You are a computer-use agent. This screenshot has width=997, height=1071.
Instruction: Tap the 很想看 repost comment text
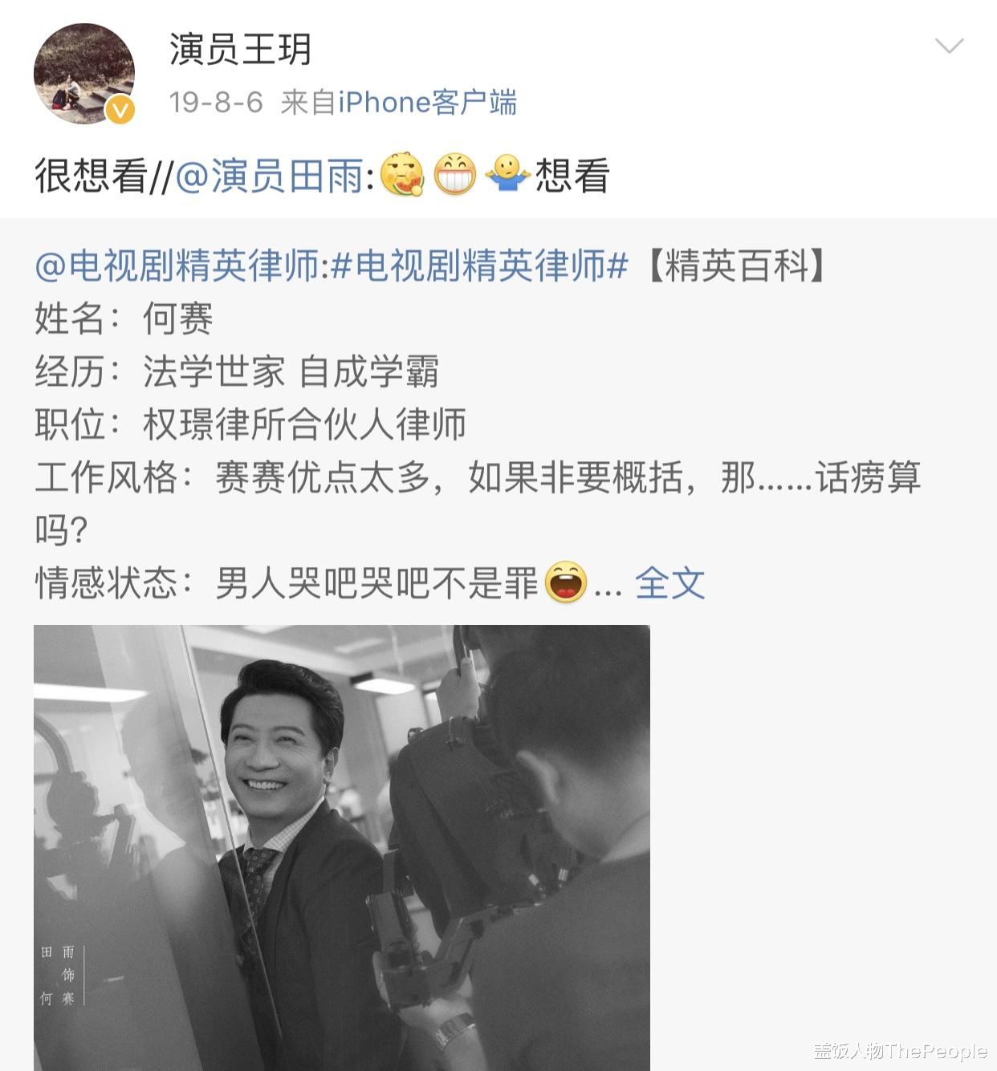coord(90,176)
